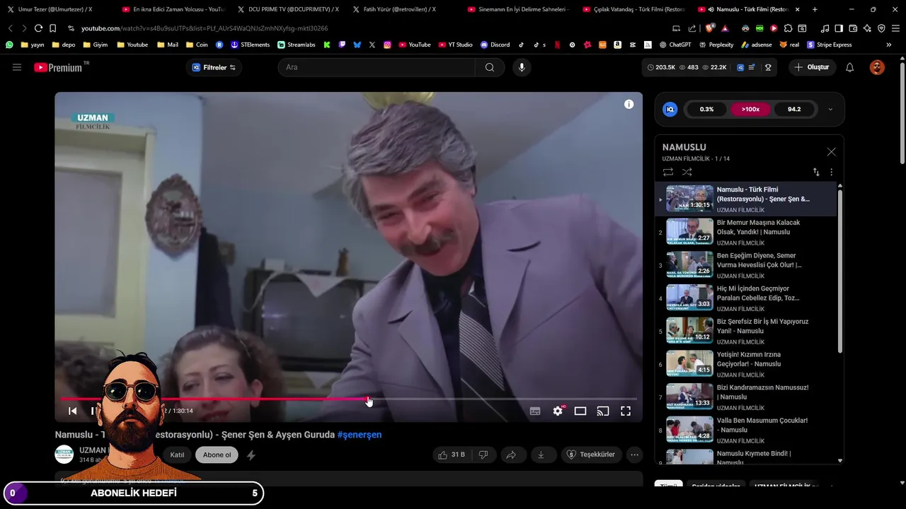Open the 'Coin' bookmark folder
This screenshot has height=509, width=906.
click(x=197, y=45)
